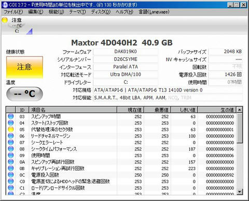Open the ヘルプ(H) menu

coord(125,12)
